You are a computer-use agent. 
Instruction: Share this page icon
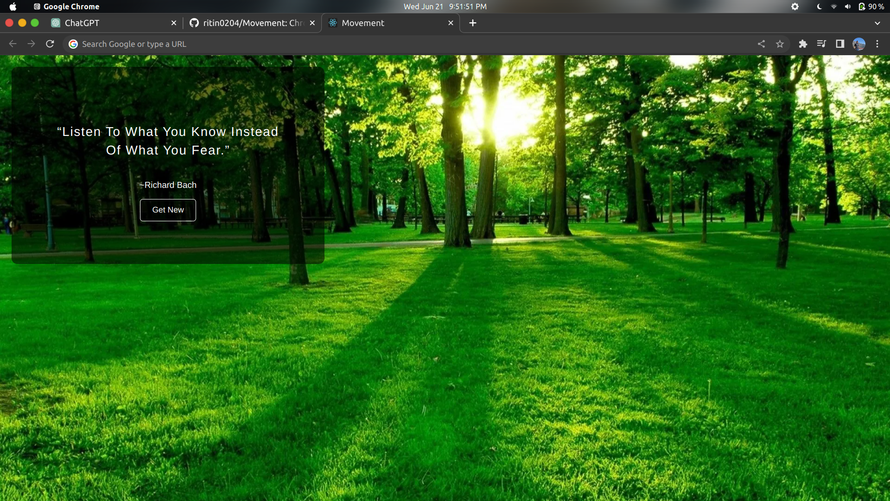[761, 44]
